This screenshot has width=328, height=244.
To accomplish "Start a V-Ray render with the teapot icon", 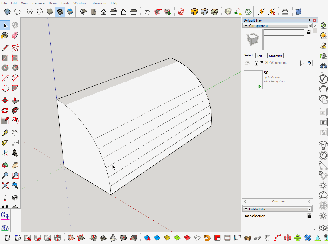I will click(323, 89).
